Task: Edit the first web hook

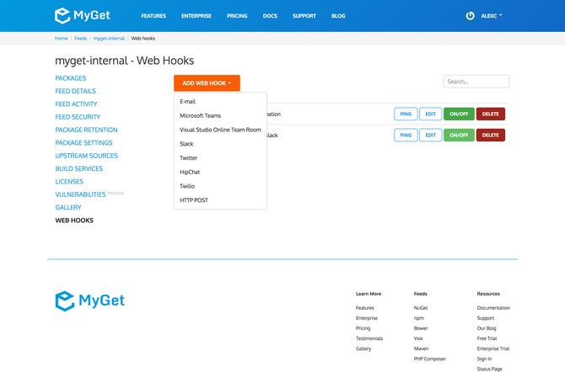Action: coord(431,114)
